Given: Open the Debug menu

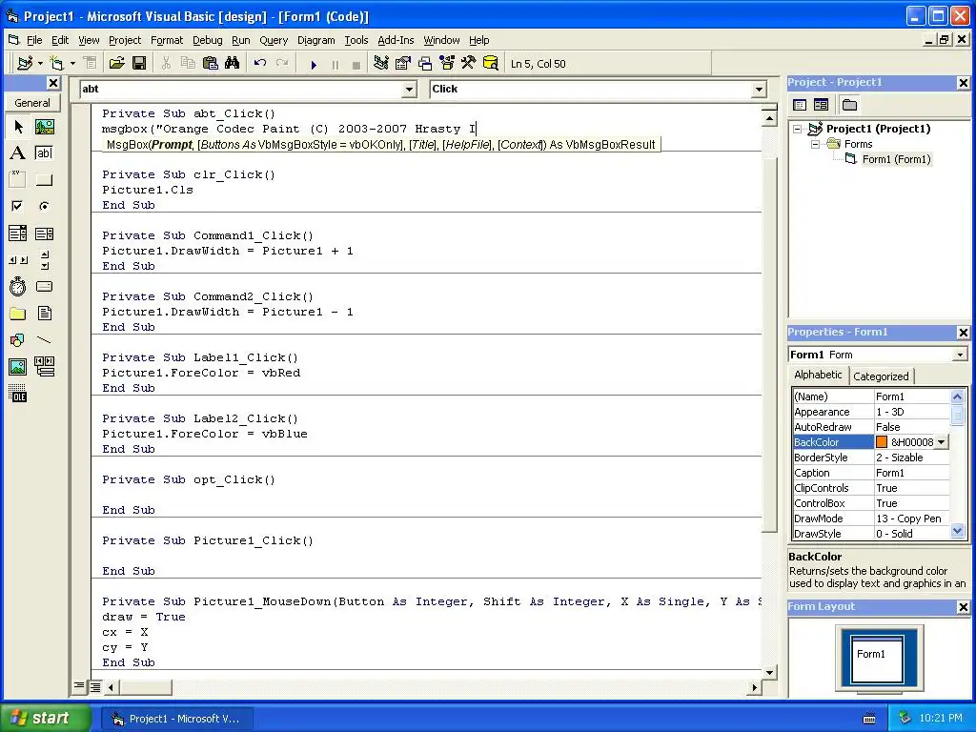Looking at the screenshot, I should tap(207, 40).
